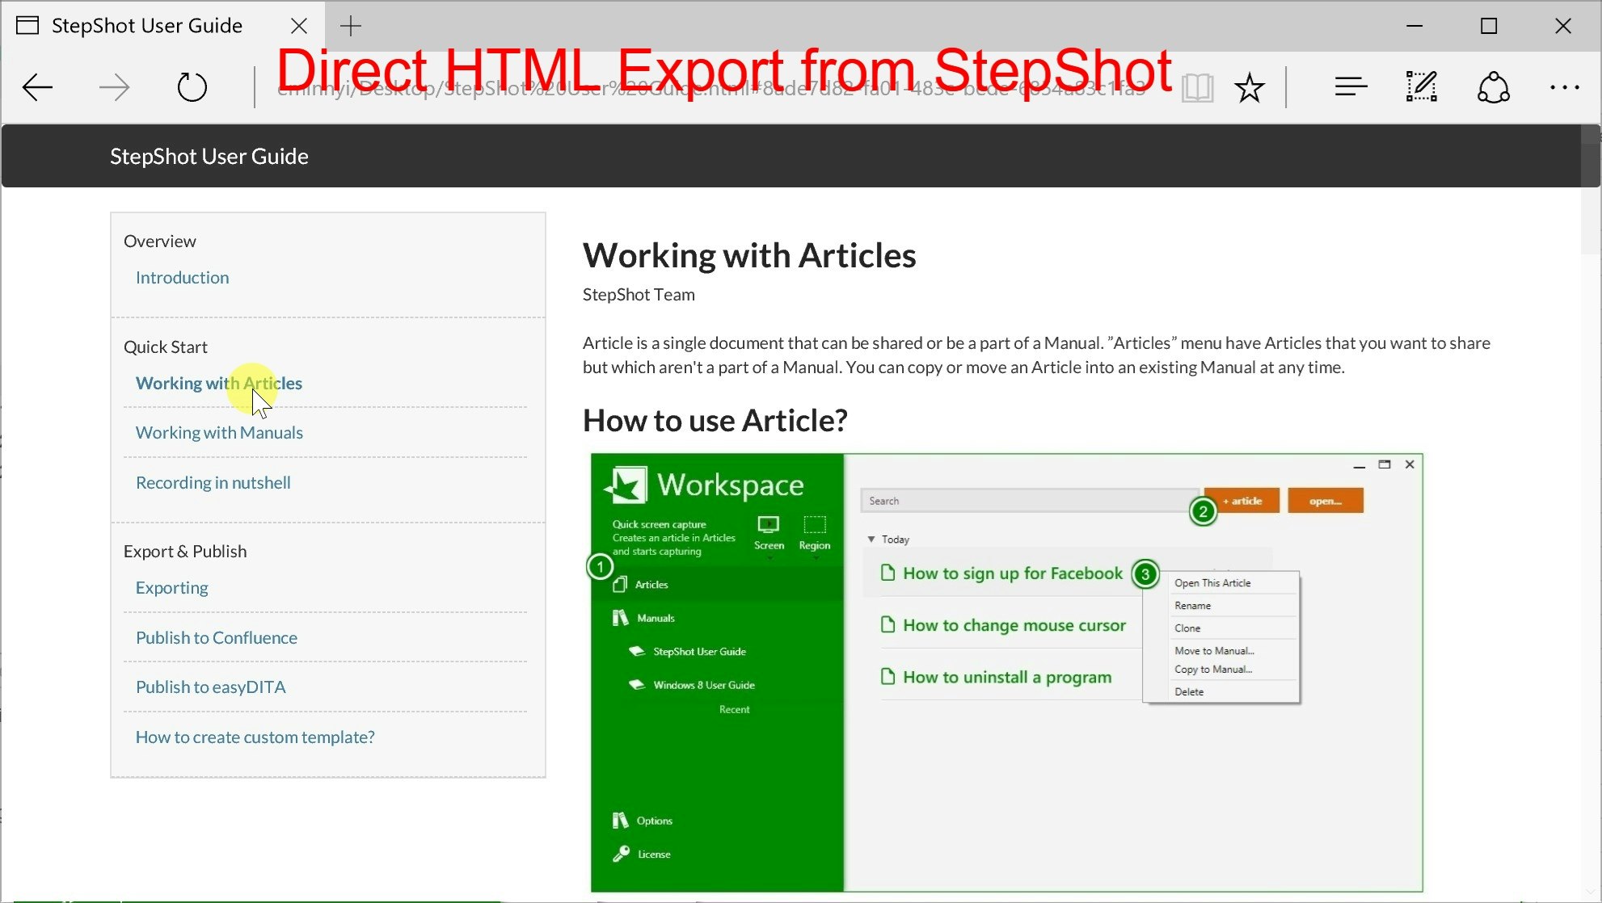Go to Recording in nutshell page
The height and width of the screenshot is (903, 1602).
tap(213, 482)
